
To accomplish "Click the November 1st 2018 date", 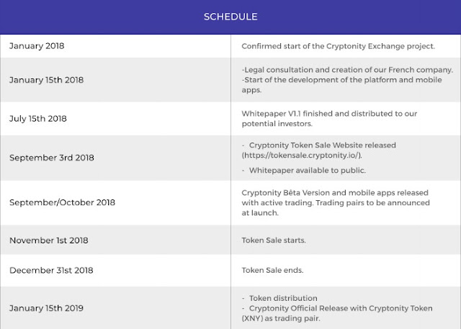I will pyautogui.click(x=49, y=240).
